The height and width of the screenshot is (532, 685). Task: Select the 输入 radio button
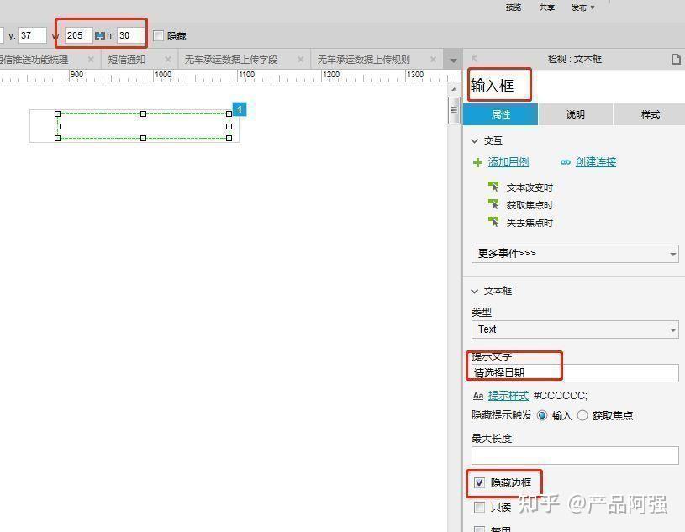click(x=542, y=415)
